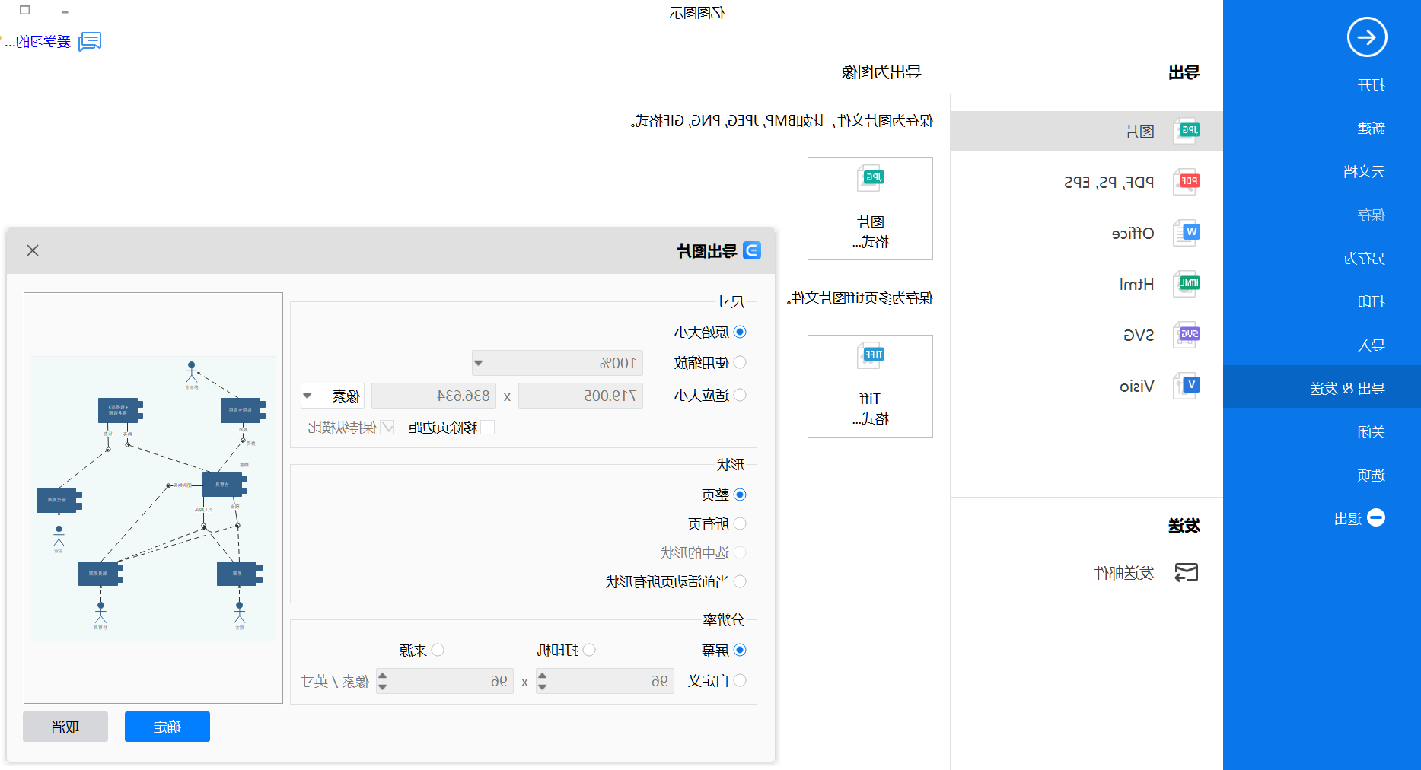
Task: Select 原始大小 radio button
Action: [x=740, y=332]
